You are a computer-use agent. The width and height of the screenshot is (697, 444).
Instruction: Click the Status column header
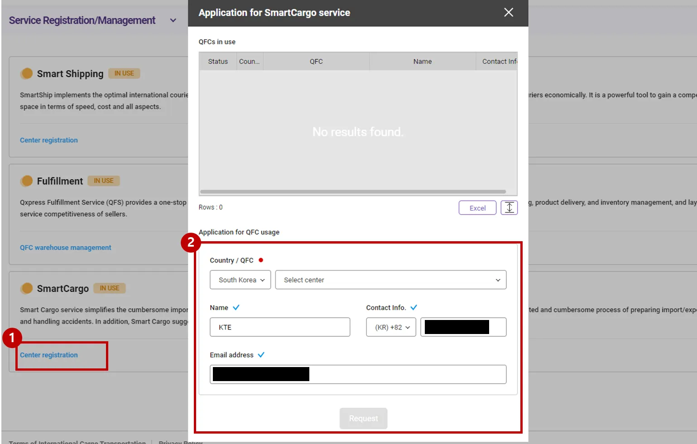coord(218,62)
